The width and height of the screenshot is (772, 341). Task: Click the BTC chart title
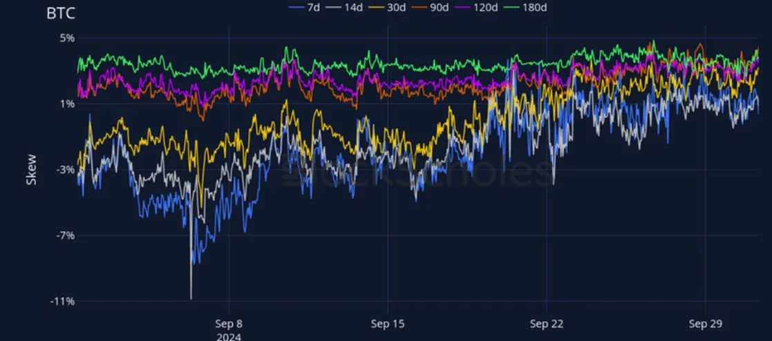[x=61, y=14]
